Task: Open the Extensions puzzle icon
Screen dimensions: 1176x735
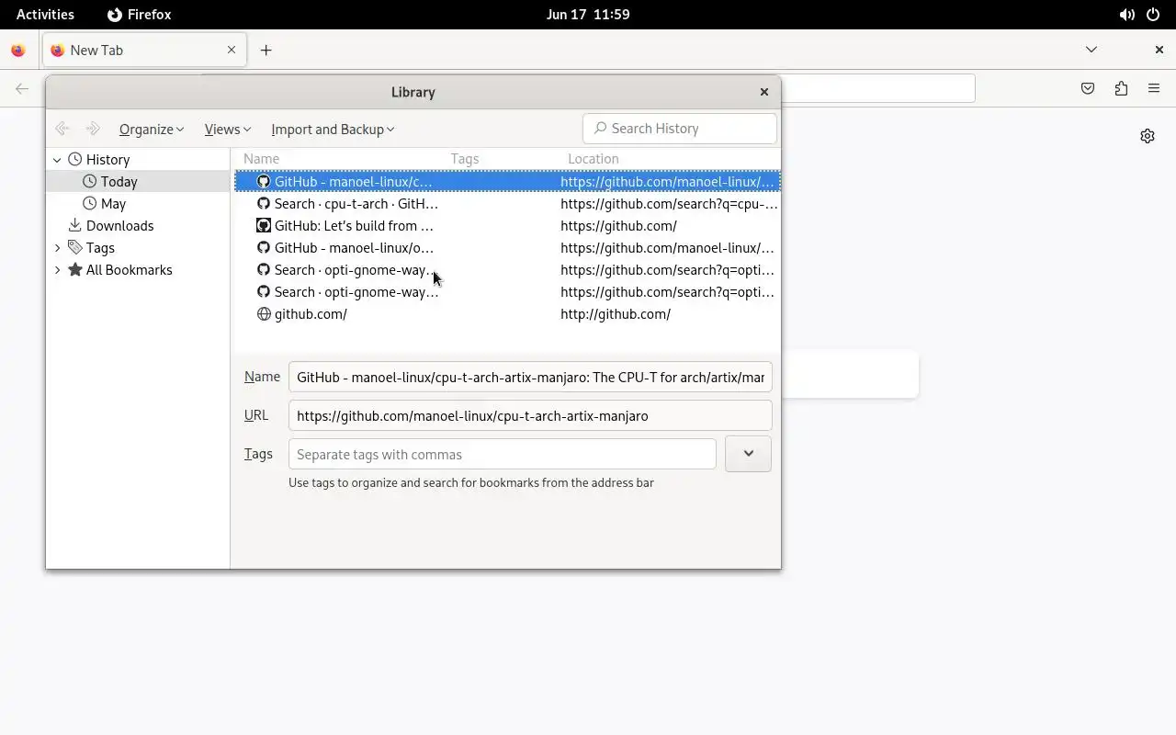Action: [x=1121, y=89]
